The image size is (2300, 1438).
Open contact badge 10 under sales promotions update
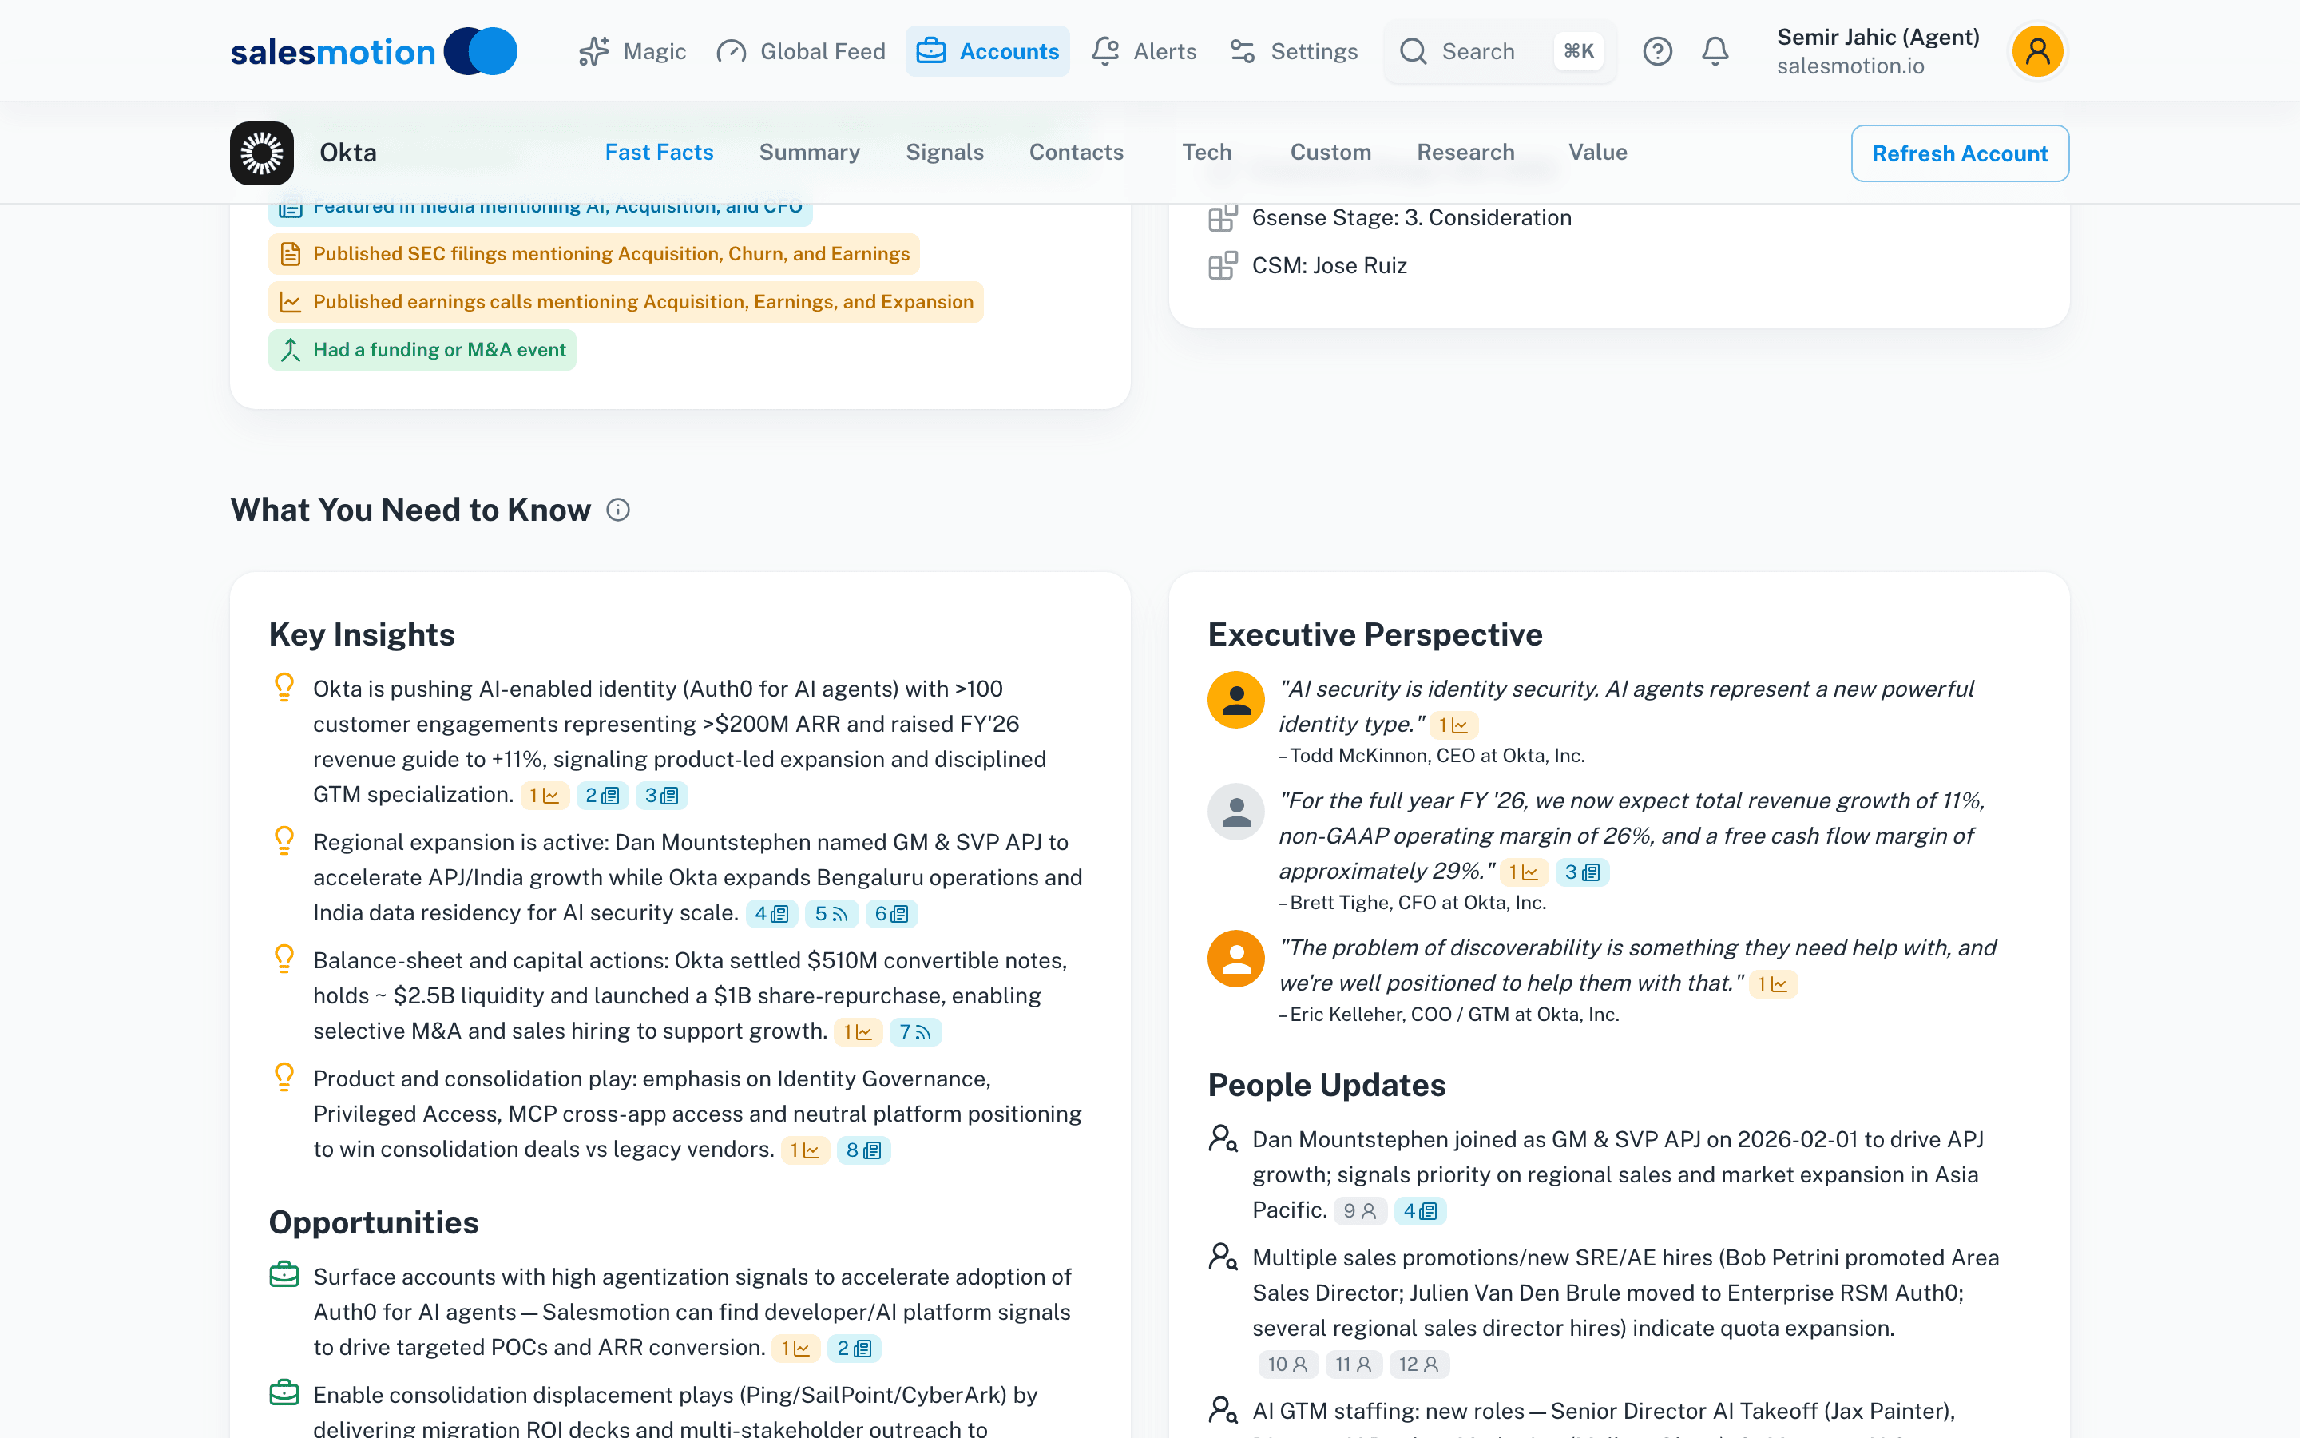point(1288,1365)
